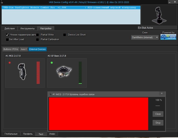Switch to the Buttons / POVs tab
This screenshot has height=138, width=178.
(11, 49)
